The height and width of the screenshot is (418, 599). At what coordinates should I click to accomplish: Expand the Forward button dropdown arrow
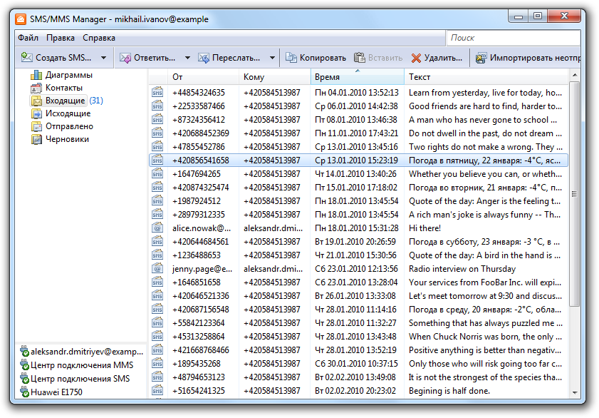272,58
